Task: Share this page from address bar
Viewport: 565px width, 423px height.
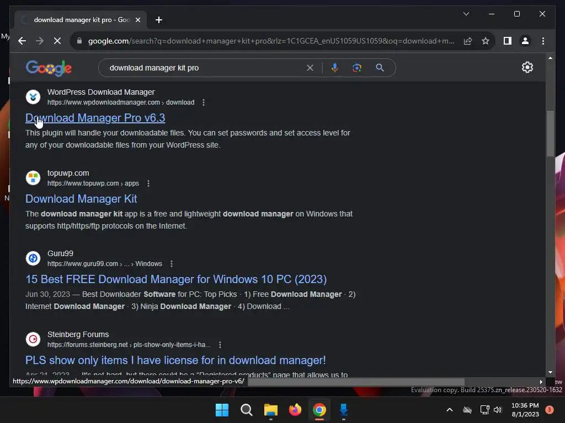Action: (x=468, y=41)
